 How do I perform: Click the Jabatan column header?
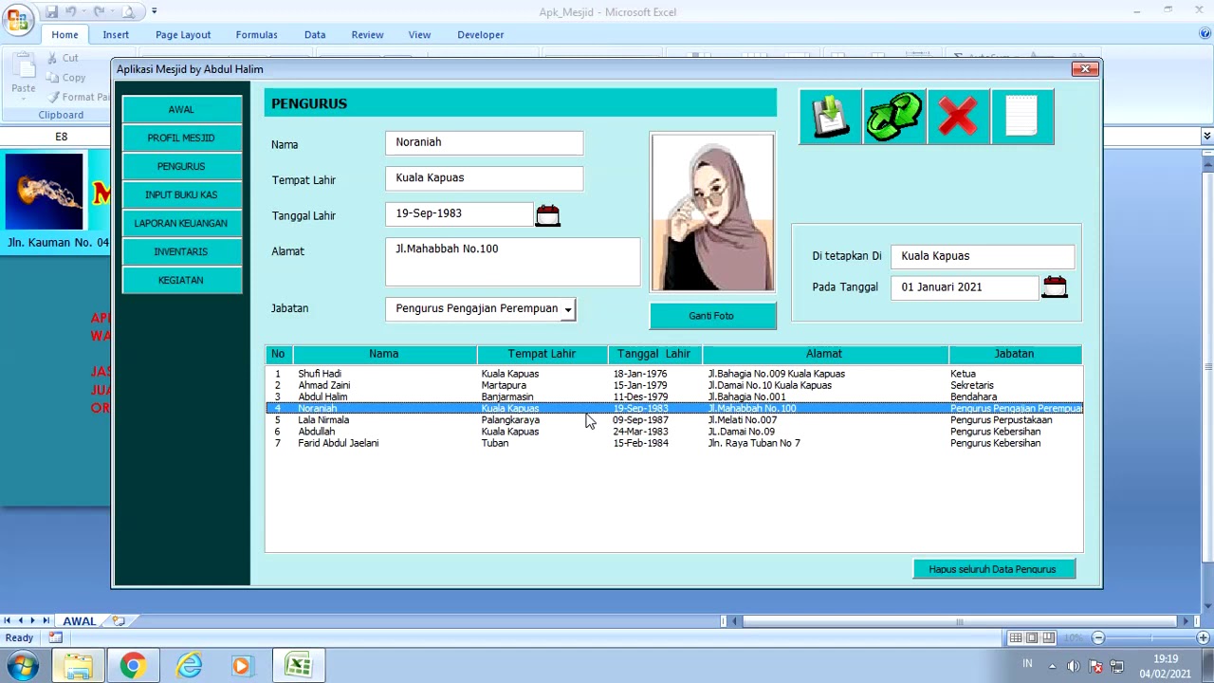(x=1015, y=354)
